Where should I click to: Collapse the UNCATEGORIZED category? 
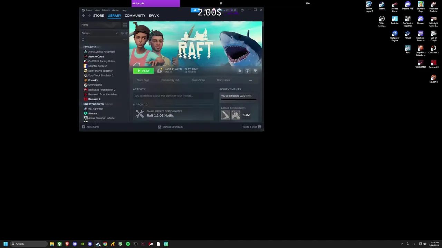[82, 104]
